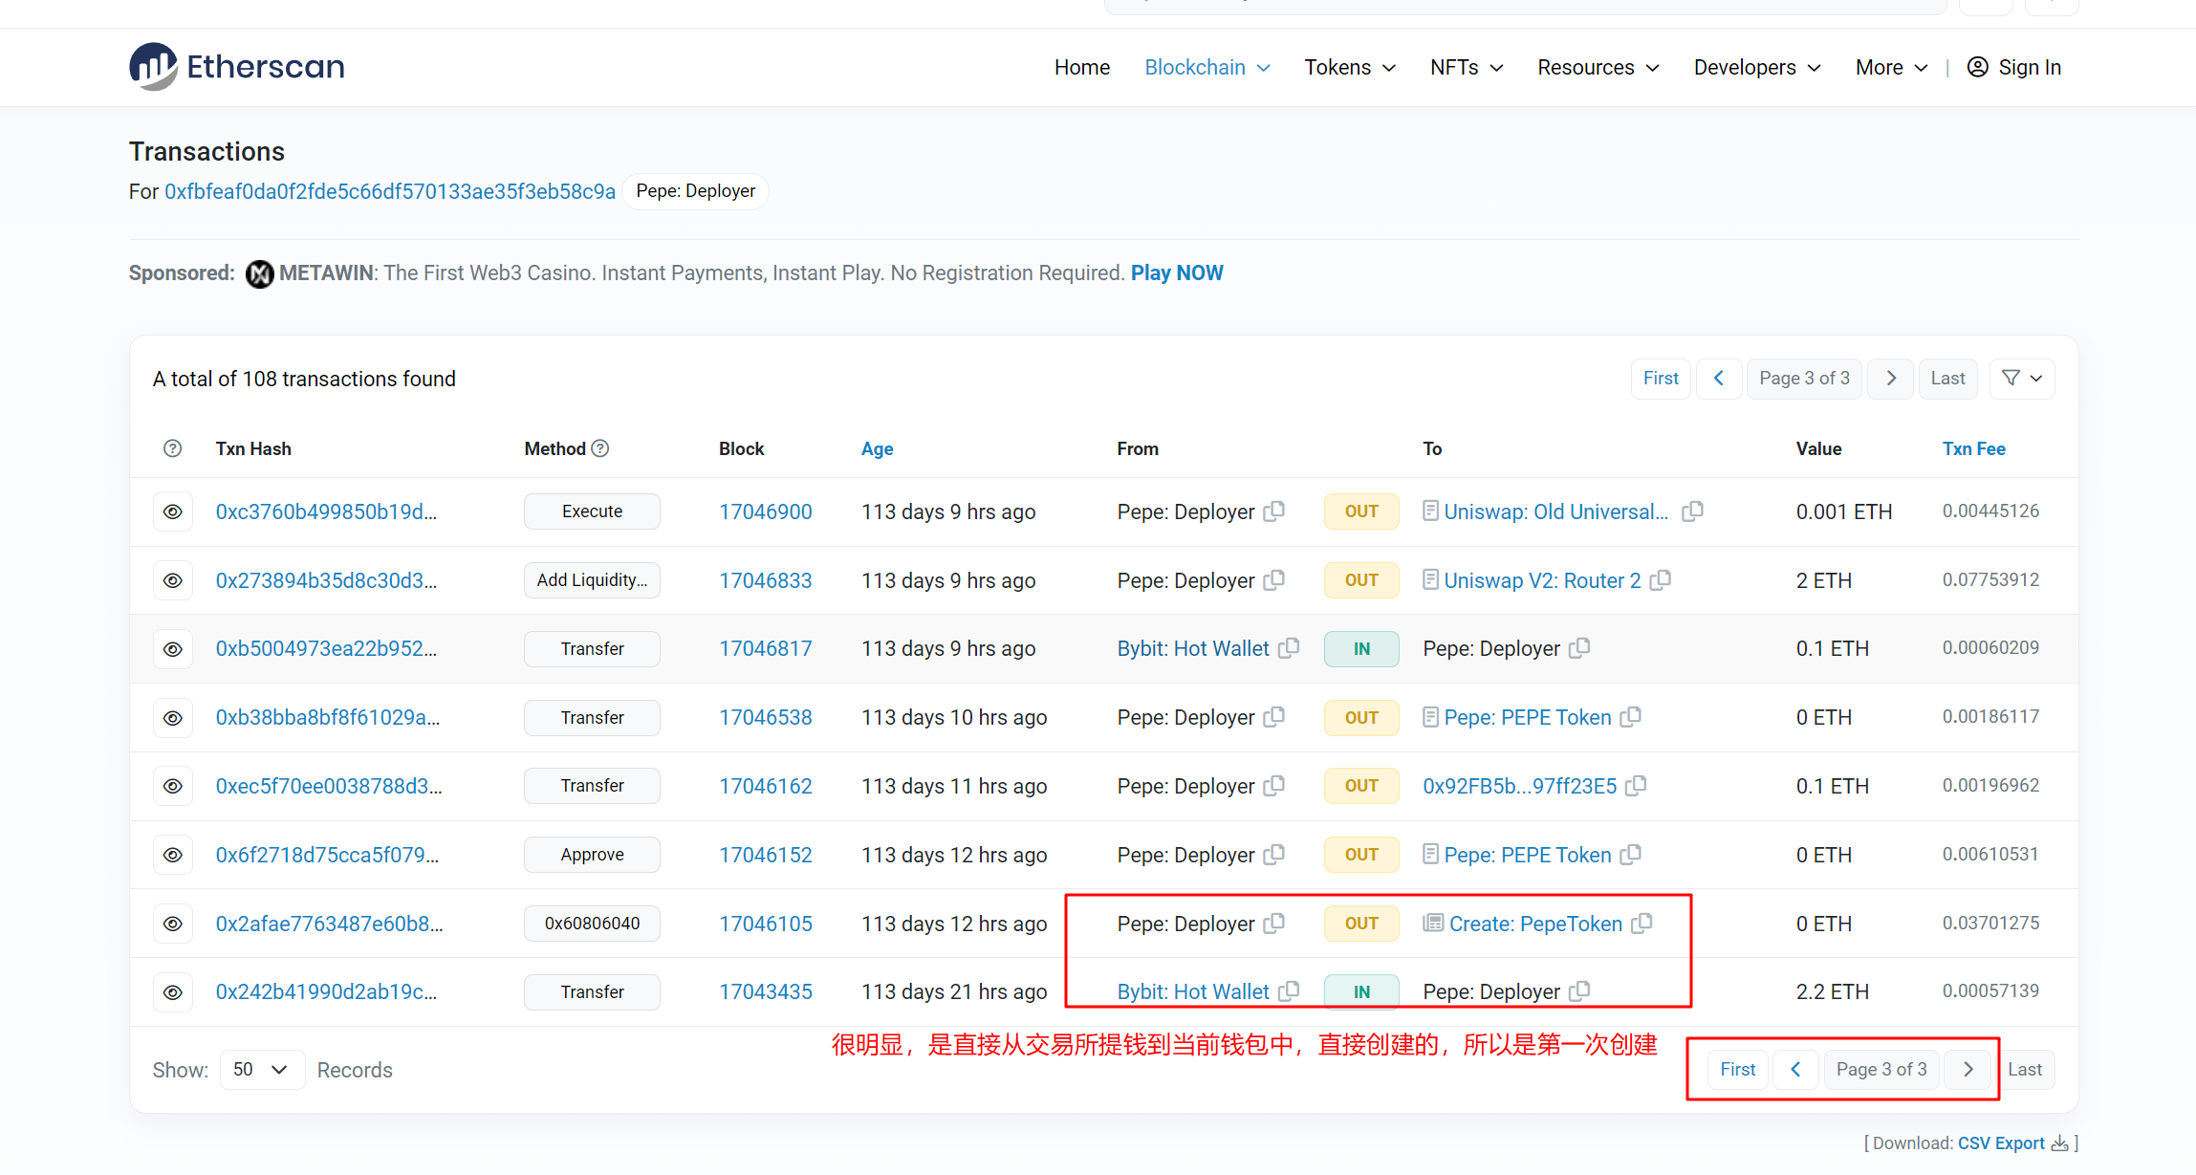Copy Bybit: Hot Wallet address in block 17043435 row
This screenshot has height=1175, width=2196.
coord(1289,991)
